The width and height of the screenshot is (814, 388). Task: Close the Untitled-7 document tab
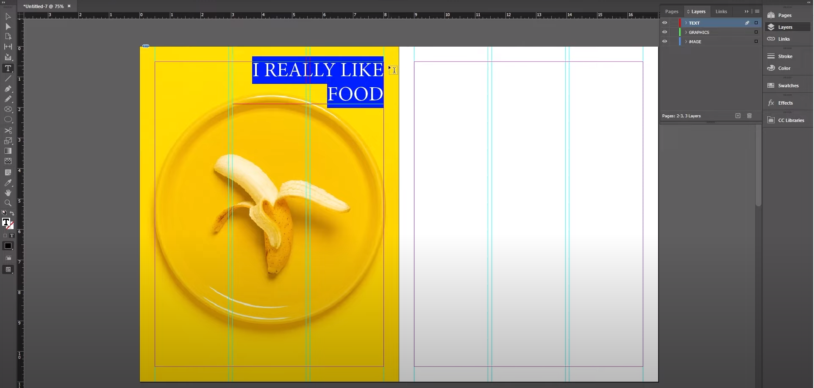point(69,6)
